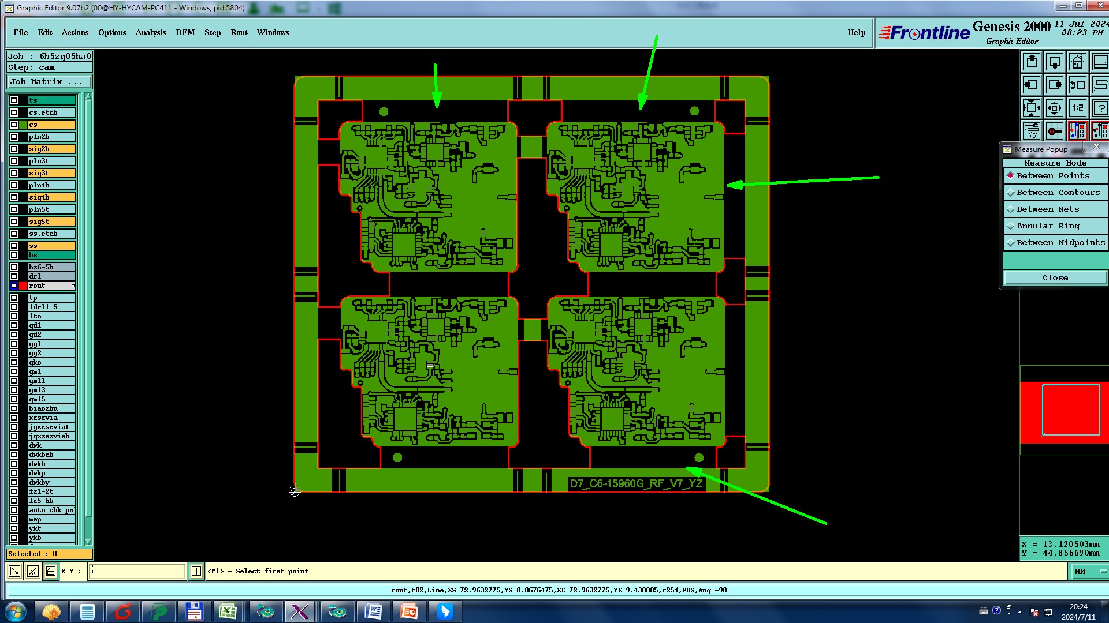Select Annular Ring measure mode

point(1047,226)
